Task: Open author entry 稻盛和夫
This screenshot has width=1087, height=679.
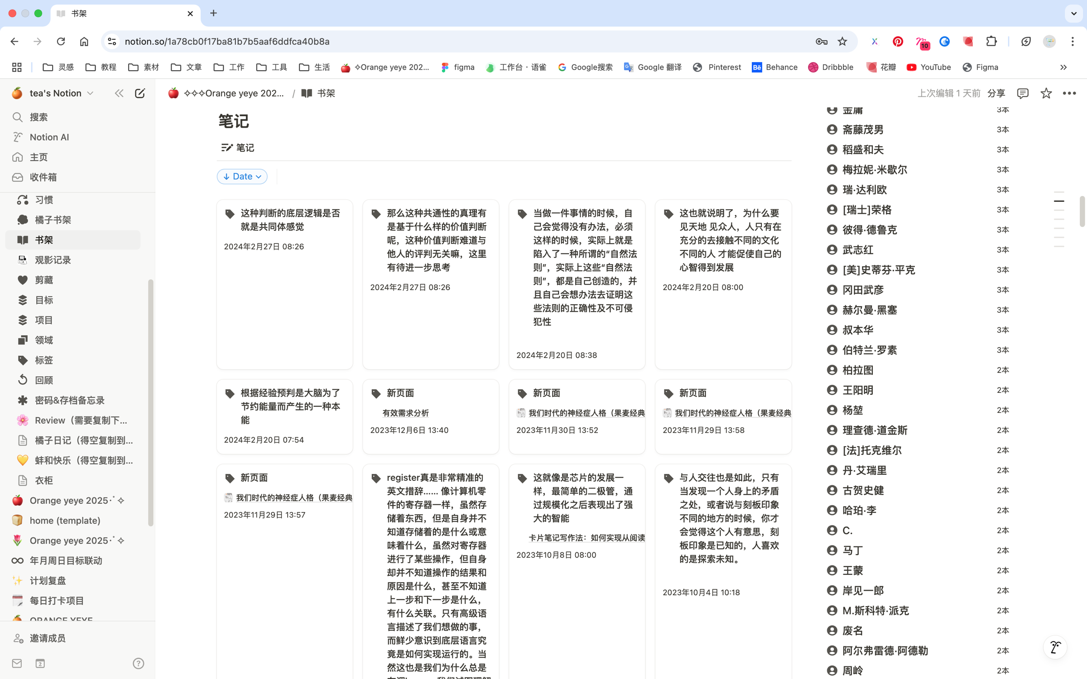Action: [863, 150]
